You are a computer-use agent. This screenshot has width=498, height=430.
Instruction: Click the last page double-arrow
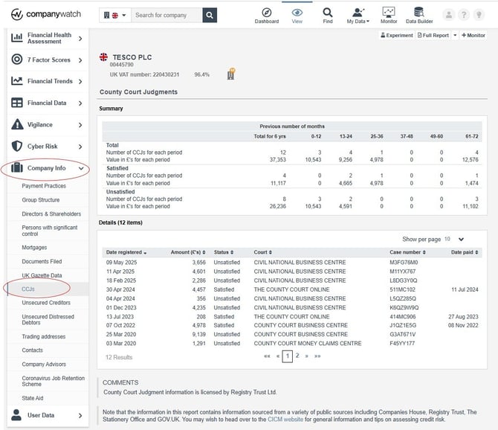(x=317, y=356)
